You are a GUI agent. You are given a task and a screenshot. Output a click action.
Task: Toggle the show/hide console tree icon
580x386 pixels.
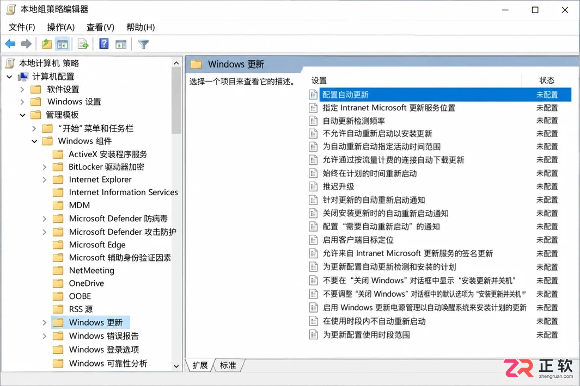pos(63,45)
